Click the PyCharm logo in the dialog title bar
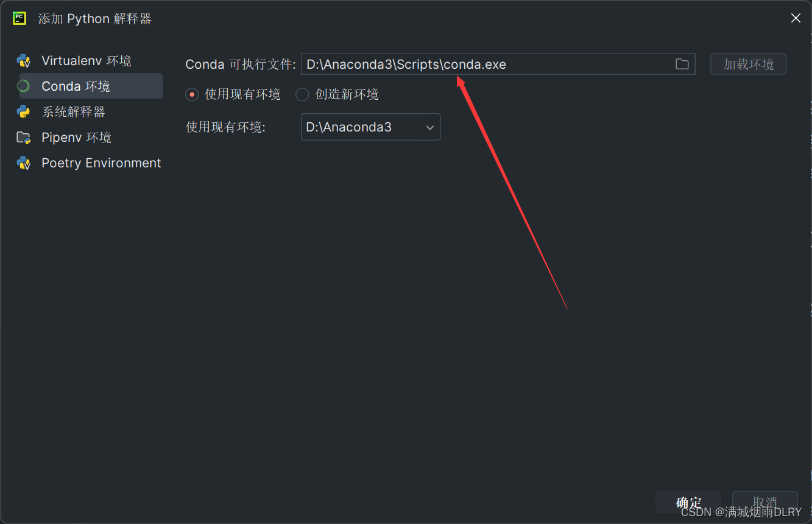Viewport: 812px width, 524px height. pos(19,18)
